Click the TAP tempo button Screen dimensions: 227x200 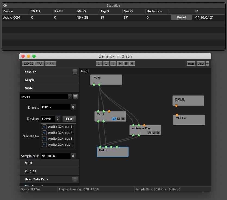click(39, 64)
